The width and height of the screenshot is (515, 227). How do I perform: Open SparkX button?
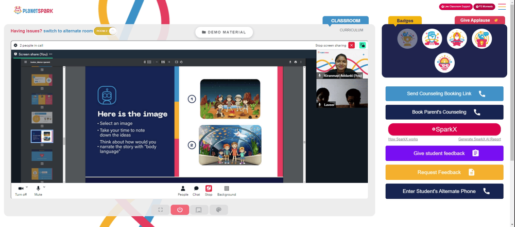[x=444, y=129]
